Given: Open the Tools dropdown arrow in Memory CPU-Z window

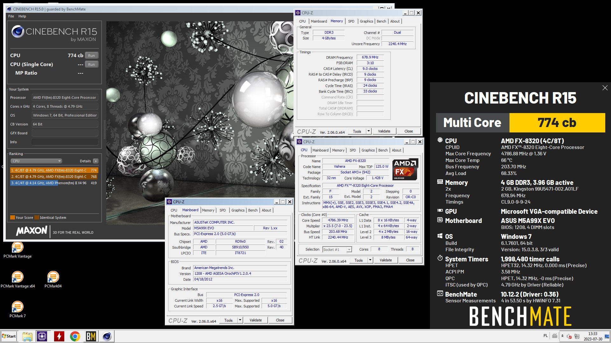Looking at the screenshot, I should [369, 131].
